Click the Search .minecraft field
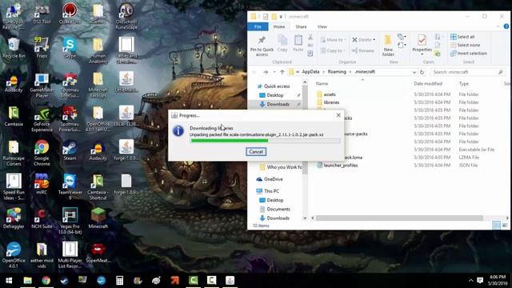 (467, 72)
